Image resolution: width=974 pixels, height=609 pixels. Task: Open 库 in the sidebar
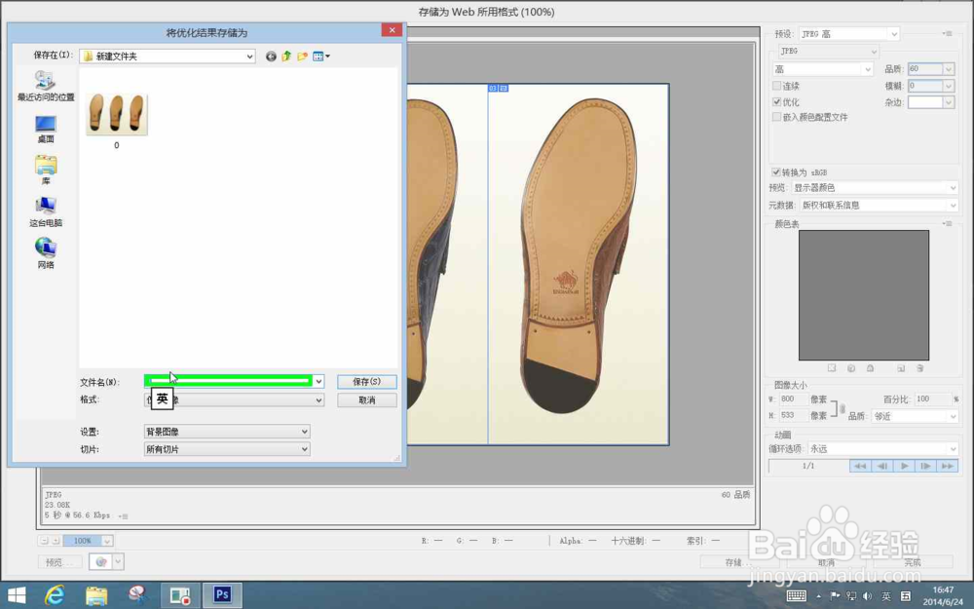(46, 171)
